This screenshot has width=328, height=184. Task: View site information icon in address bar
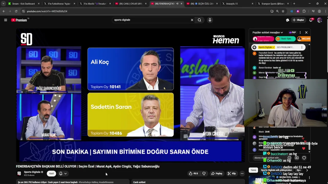pos(23,11)
